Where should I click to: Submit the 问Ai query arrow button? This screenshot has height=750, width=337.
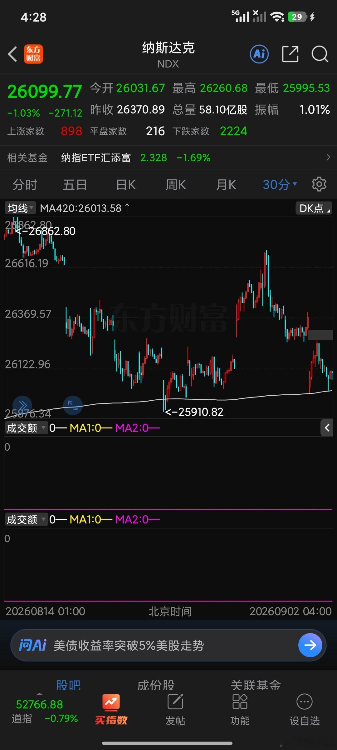pos(310,645)
